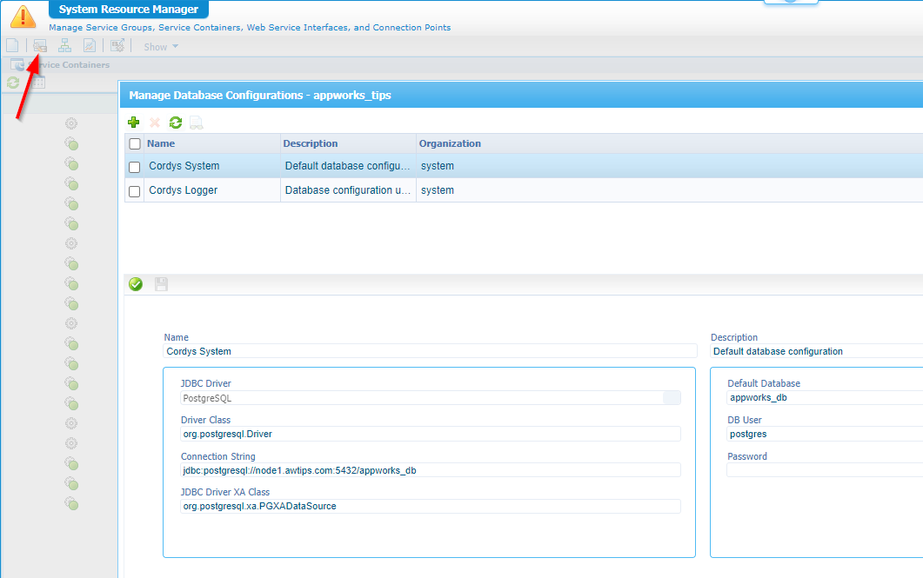Select the Cordys Logger table row
The image size is (923, 578).
(348, 190)
